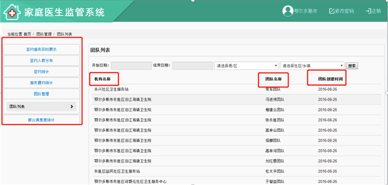
Task: Click the 团队创建时间 column header
Action: pos(331,79)
